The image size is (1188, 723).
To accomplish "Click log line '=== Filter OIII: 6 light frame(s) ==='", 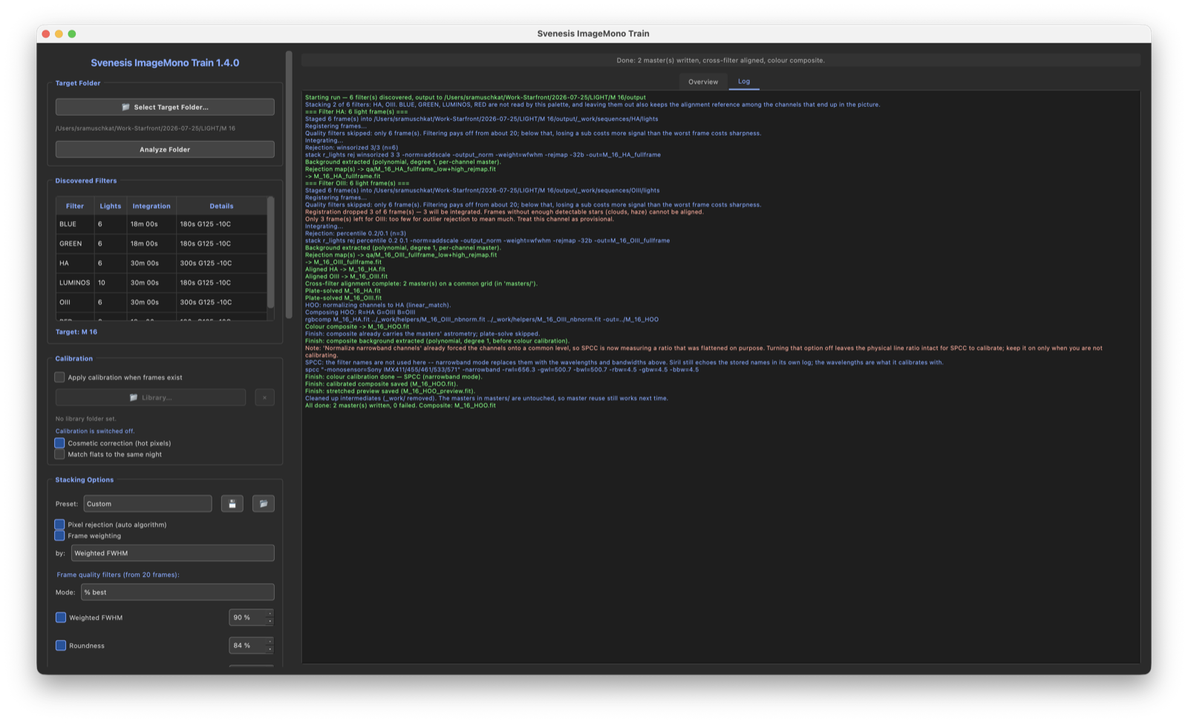I will click(357, 183).
